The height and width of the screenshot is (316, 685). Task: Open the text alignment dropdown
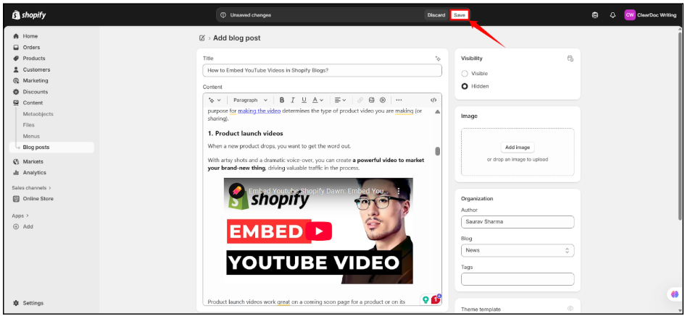340,100
